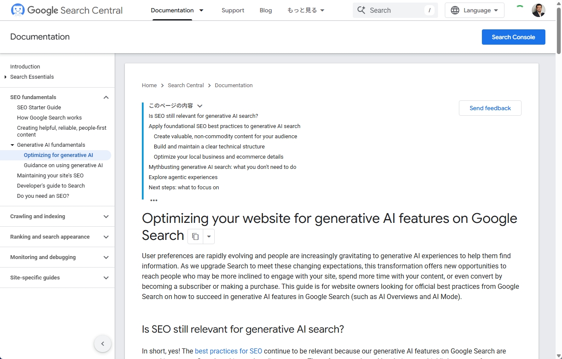Open How Google Search works

[49, 118]
